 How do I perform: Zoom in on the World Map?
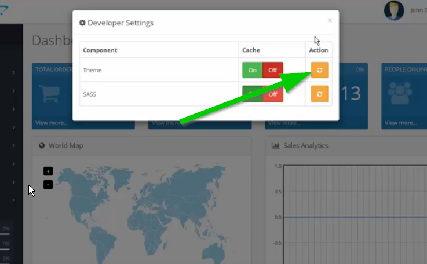[48, 171]
